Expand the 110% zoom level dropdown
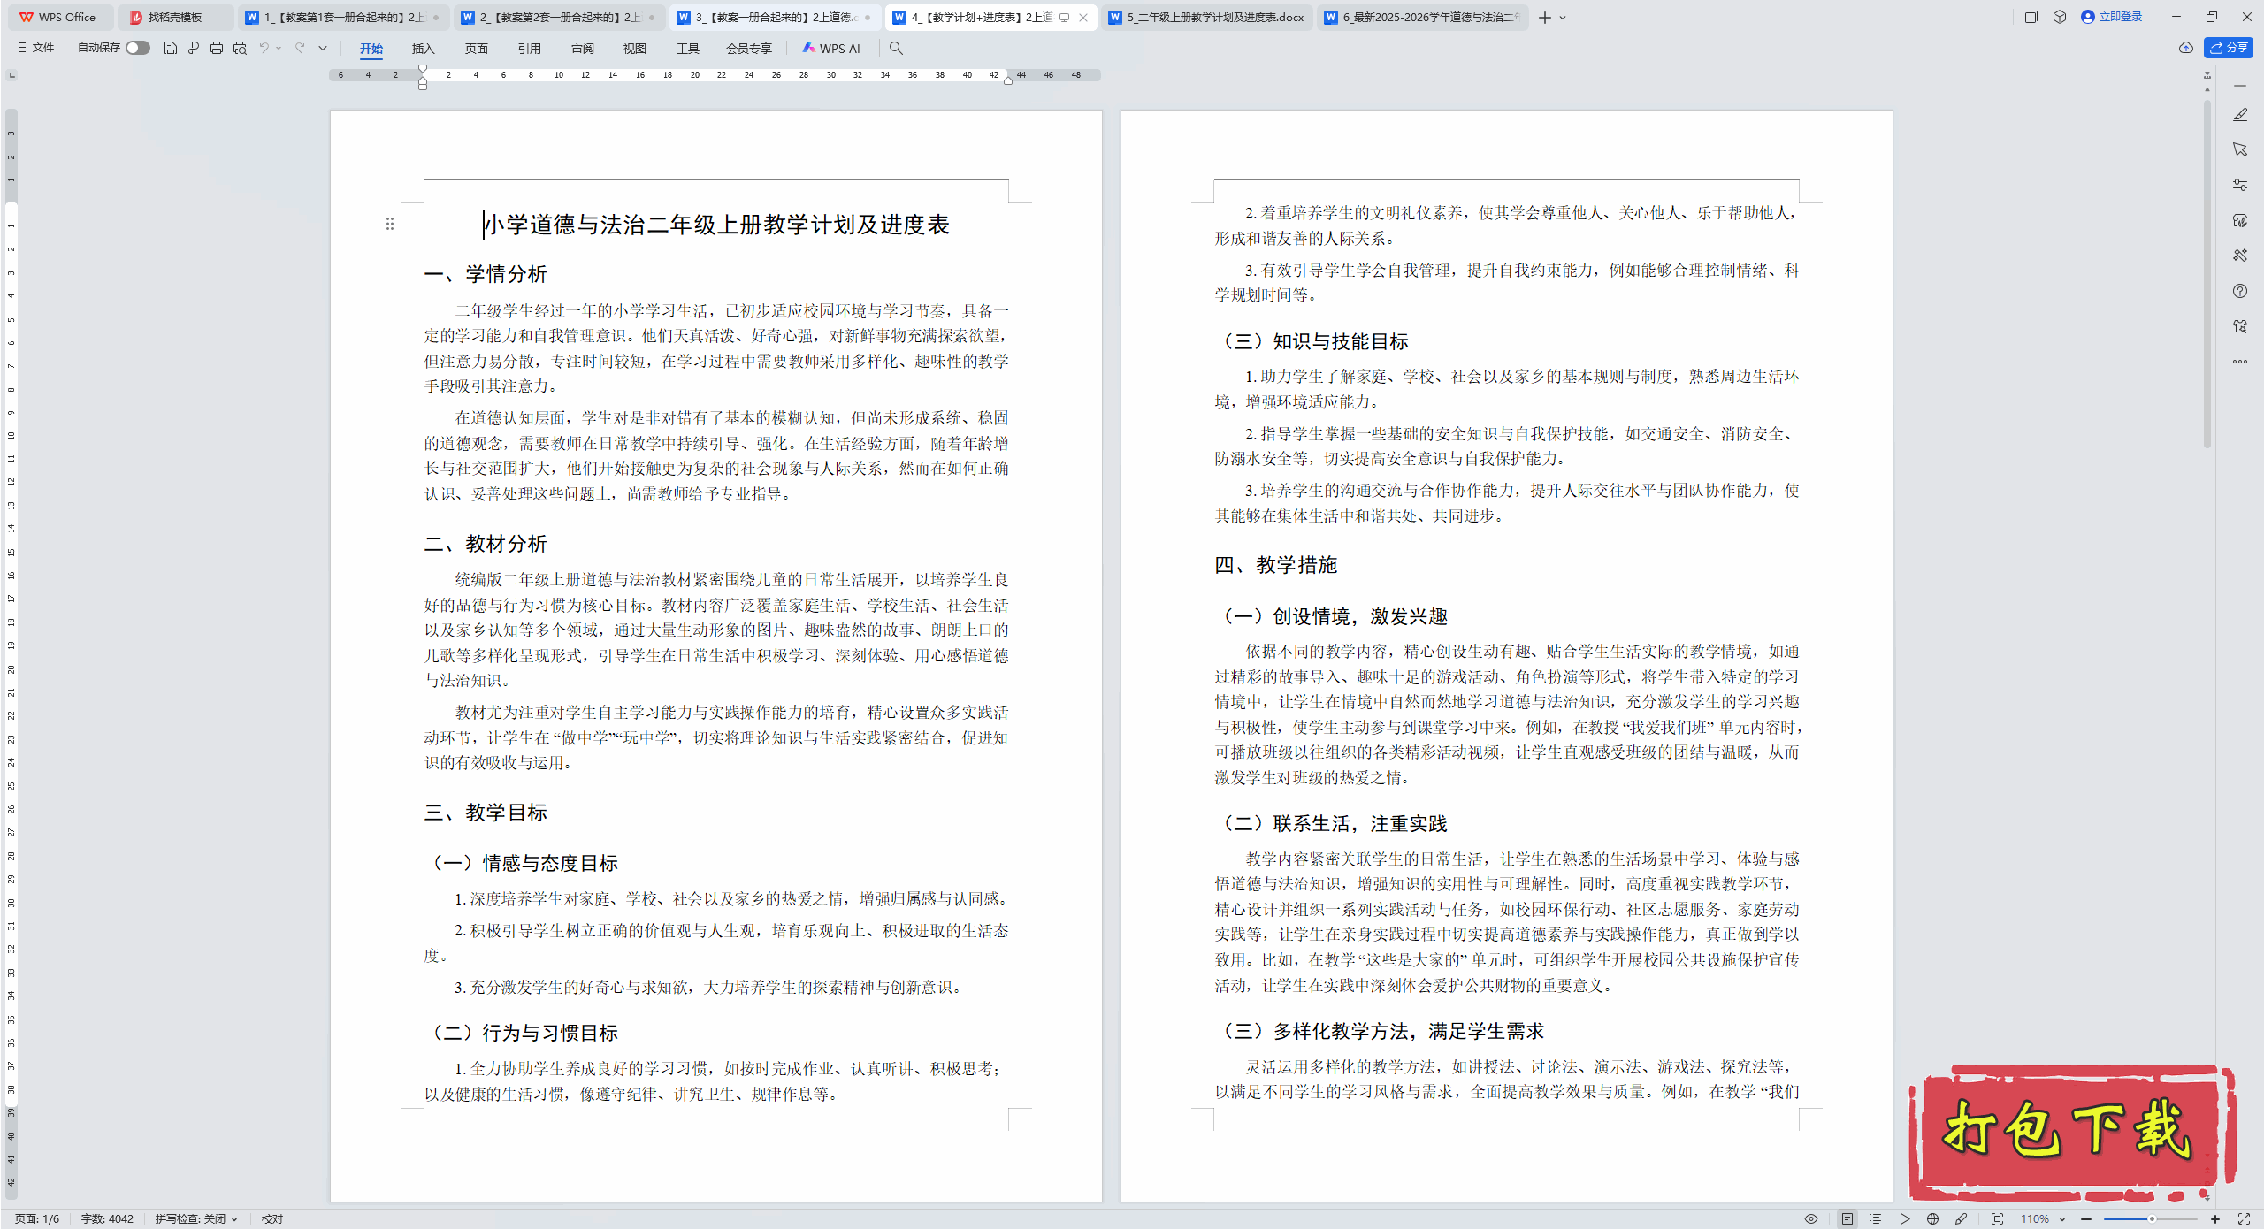 [x=2061, y=1218]
